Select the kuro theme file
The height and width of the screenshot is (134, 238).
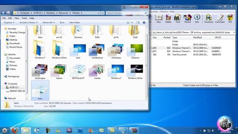pyautogui.click(x=40, y=90)
